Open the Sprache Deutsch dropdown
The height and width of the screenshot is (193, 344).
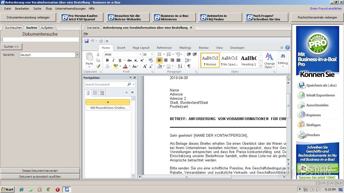pos(77,55)
